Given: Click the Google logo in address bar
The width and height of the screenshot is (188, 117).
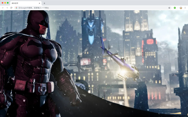Looking at the screenshot, I should (x=16, y=8).
